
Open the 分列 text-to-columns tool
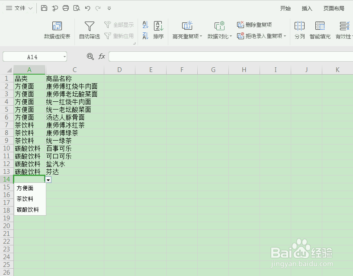300,30
